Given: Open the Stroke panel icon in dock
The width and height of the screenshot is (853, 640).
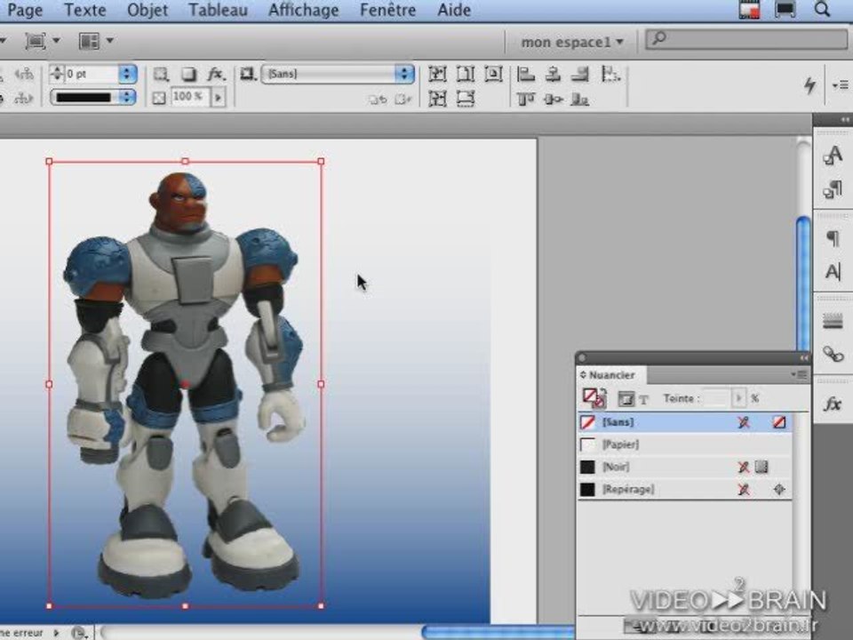Looking at the screenshot, I should [833, 322].
